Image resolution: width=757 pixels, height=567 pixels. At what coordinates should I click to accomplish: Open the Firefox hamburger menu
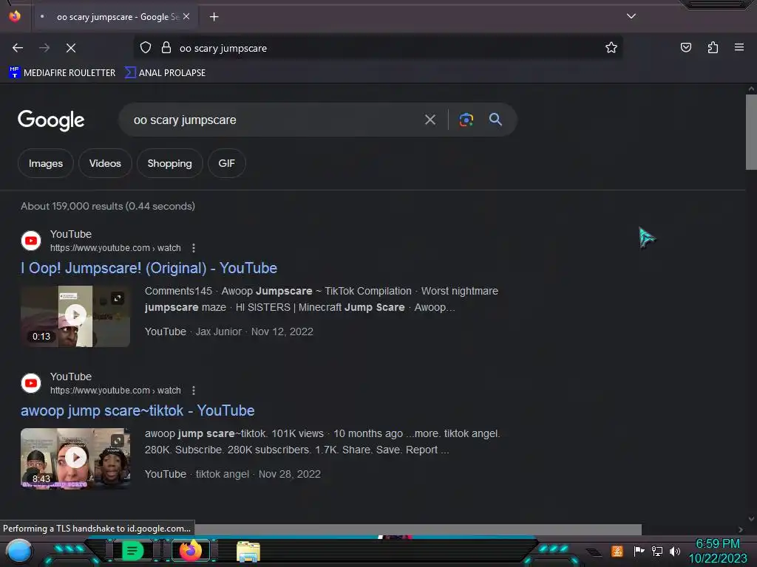[739, 47]
